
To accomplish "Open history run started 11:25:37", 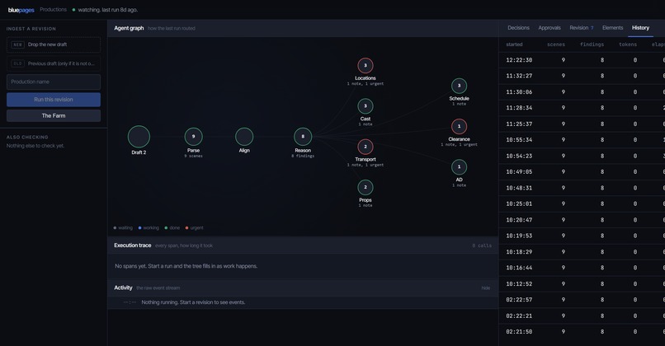I will (582, 124).
